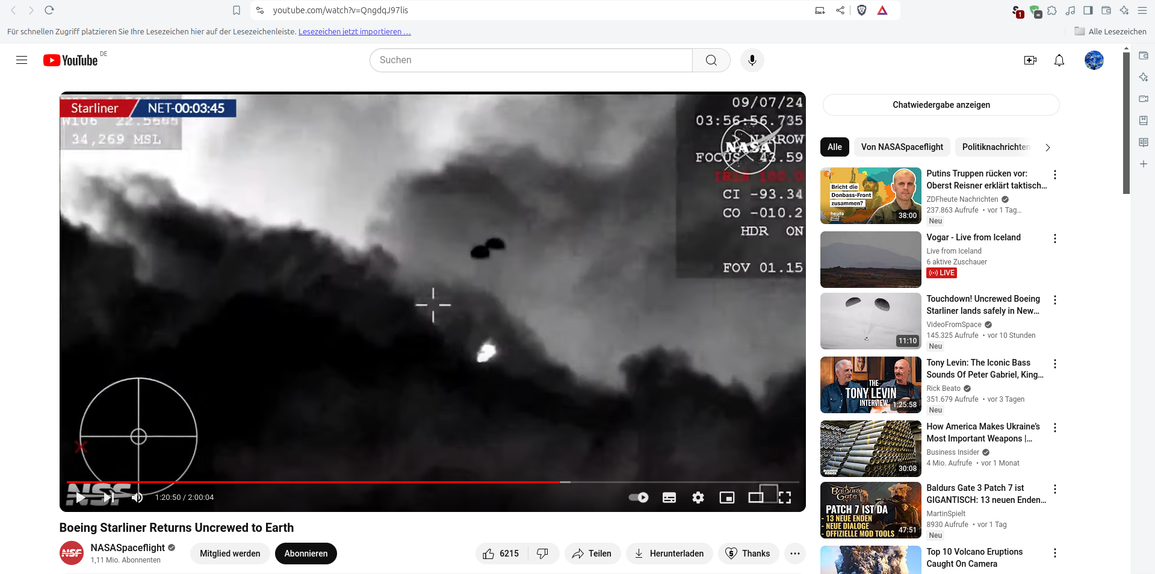Start voice search with the microphone
The height and width of the screenshot is (574, 1155).
pyautogui.click(x=752, y=60)
